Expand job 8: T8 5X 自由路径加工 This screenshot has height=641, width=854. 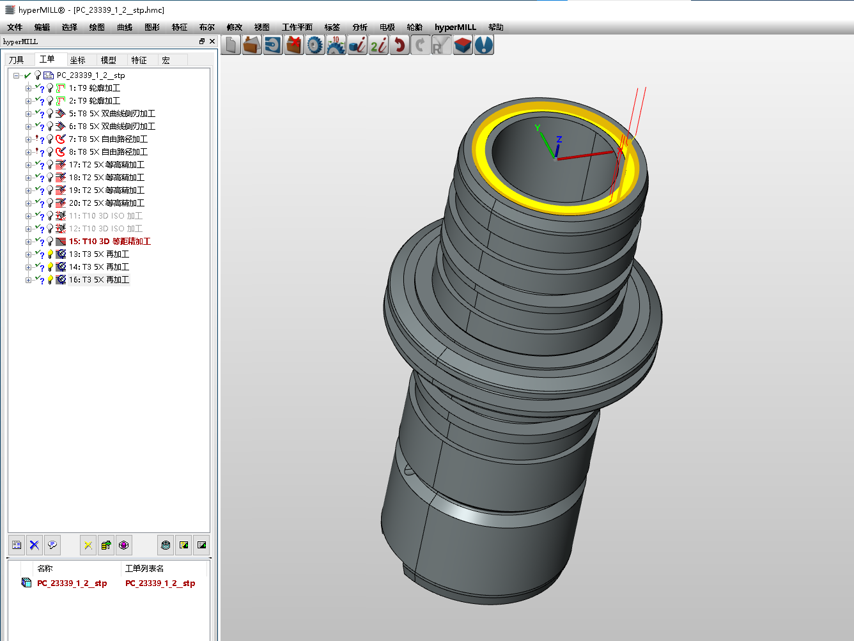point(28,152)
